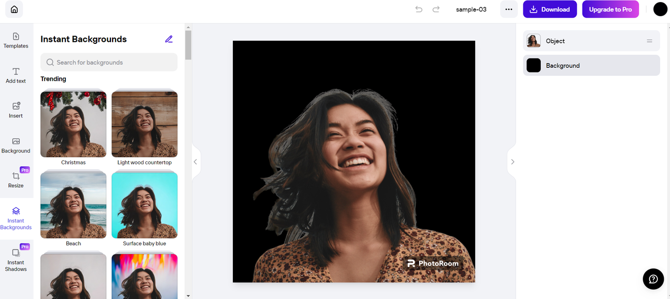
Task: Collapse the left panel with the arrow
Action: click(196, 162)
